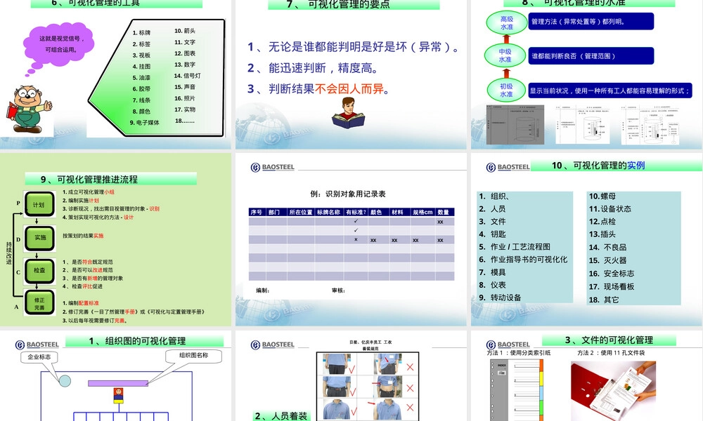This screenshot has height=421, width=703.
Task: Click the 所在位置 table header
Action: 301,212
